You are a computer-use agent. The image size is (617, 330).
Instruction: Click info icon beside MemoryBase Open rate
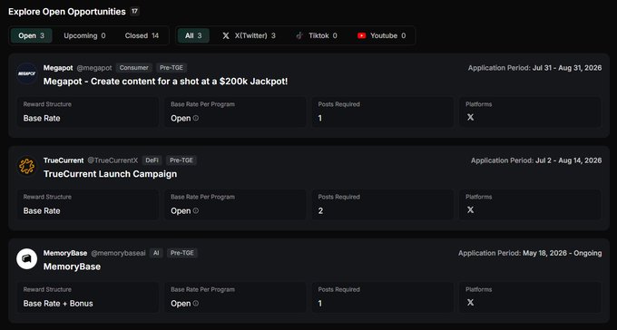(x=196, y=303)
